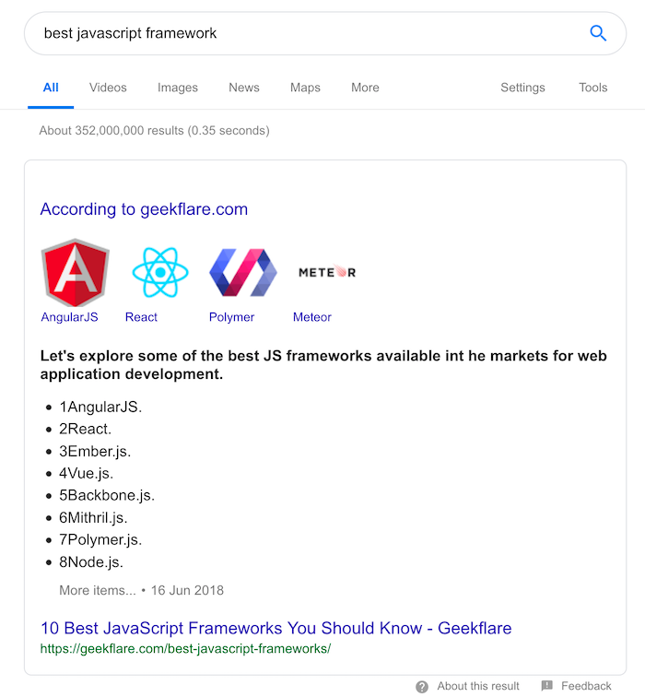Viewport: 645px width, 697px height.
Task: Switch to the Images tab
Action: (x=178, y=88)
